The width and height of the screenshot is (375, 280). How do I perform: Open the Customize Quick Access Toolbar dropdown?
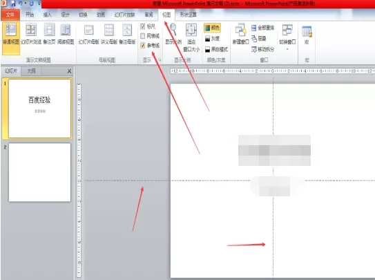pyautogui.click(x=39, y=3)
